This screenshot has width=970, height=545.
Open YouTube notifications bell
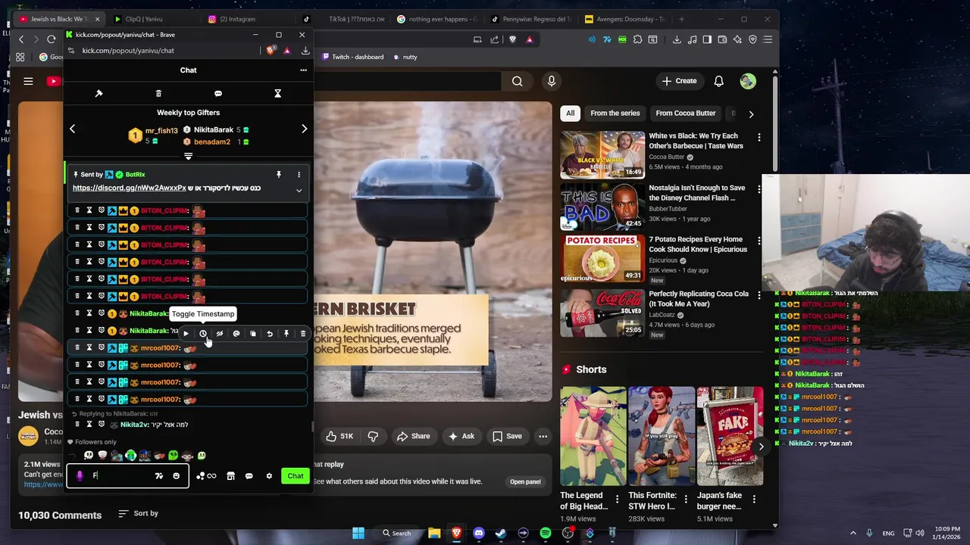click(718, 81)
